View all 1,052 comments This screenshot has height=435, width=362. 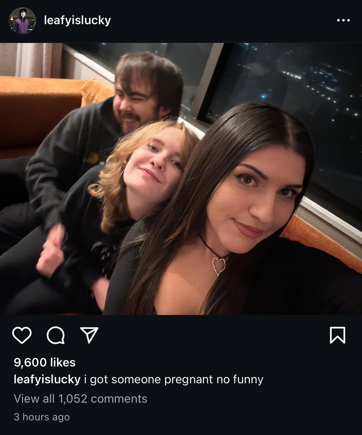pos(81,398)
